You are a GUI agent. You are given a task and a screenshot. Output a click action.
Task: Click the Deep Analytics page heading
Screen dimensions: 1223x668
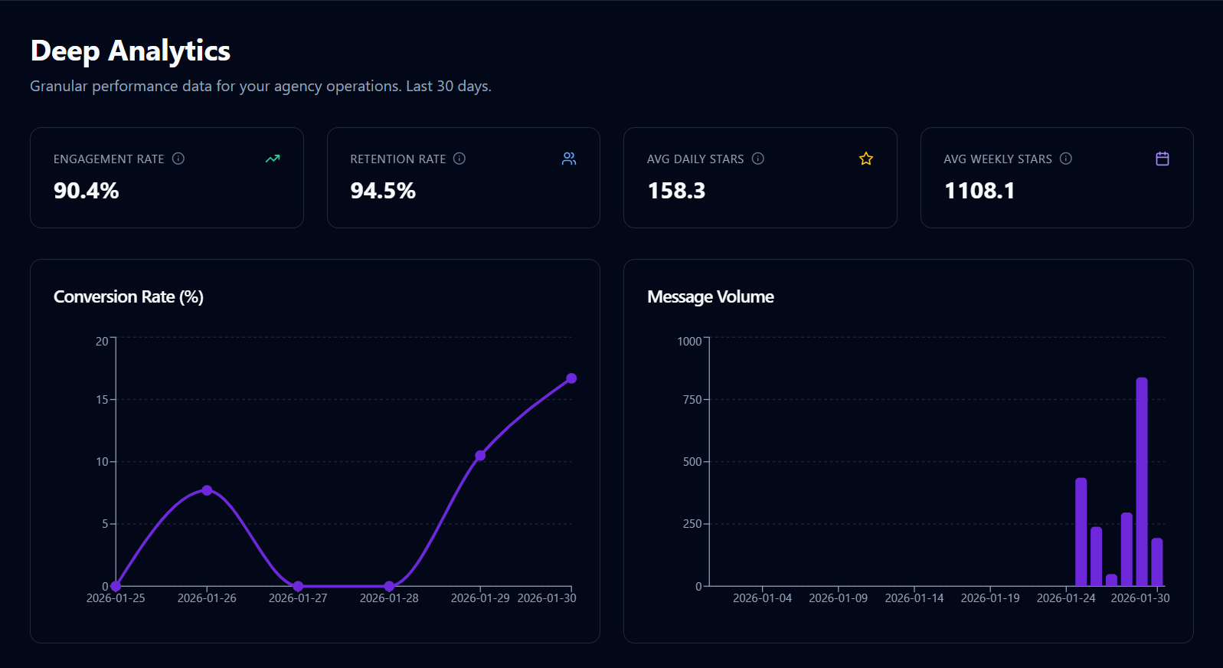coord(130,51)
